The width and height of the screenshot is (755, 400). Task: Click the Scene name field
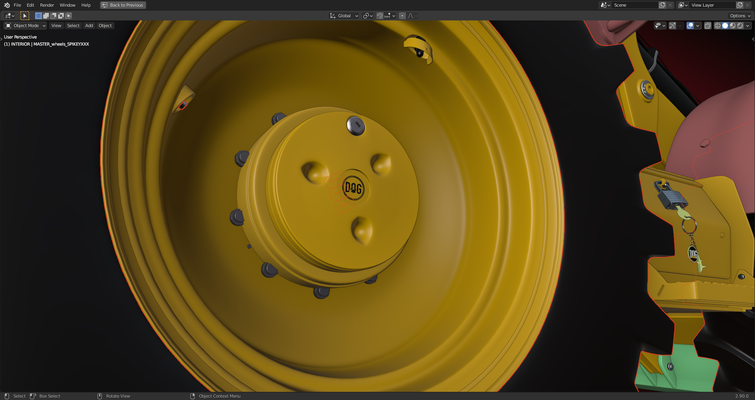(x=635, y=5)
